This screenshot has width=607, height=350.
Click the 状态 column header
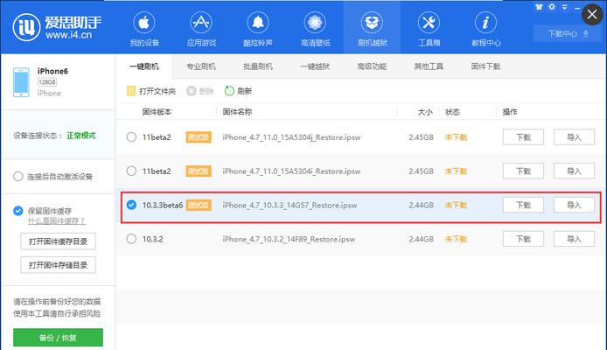(x=452, y=112)
